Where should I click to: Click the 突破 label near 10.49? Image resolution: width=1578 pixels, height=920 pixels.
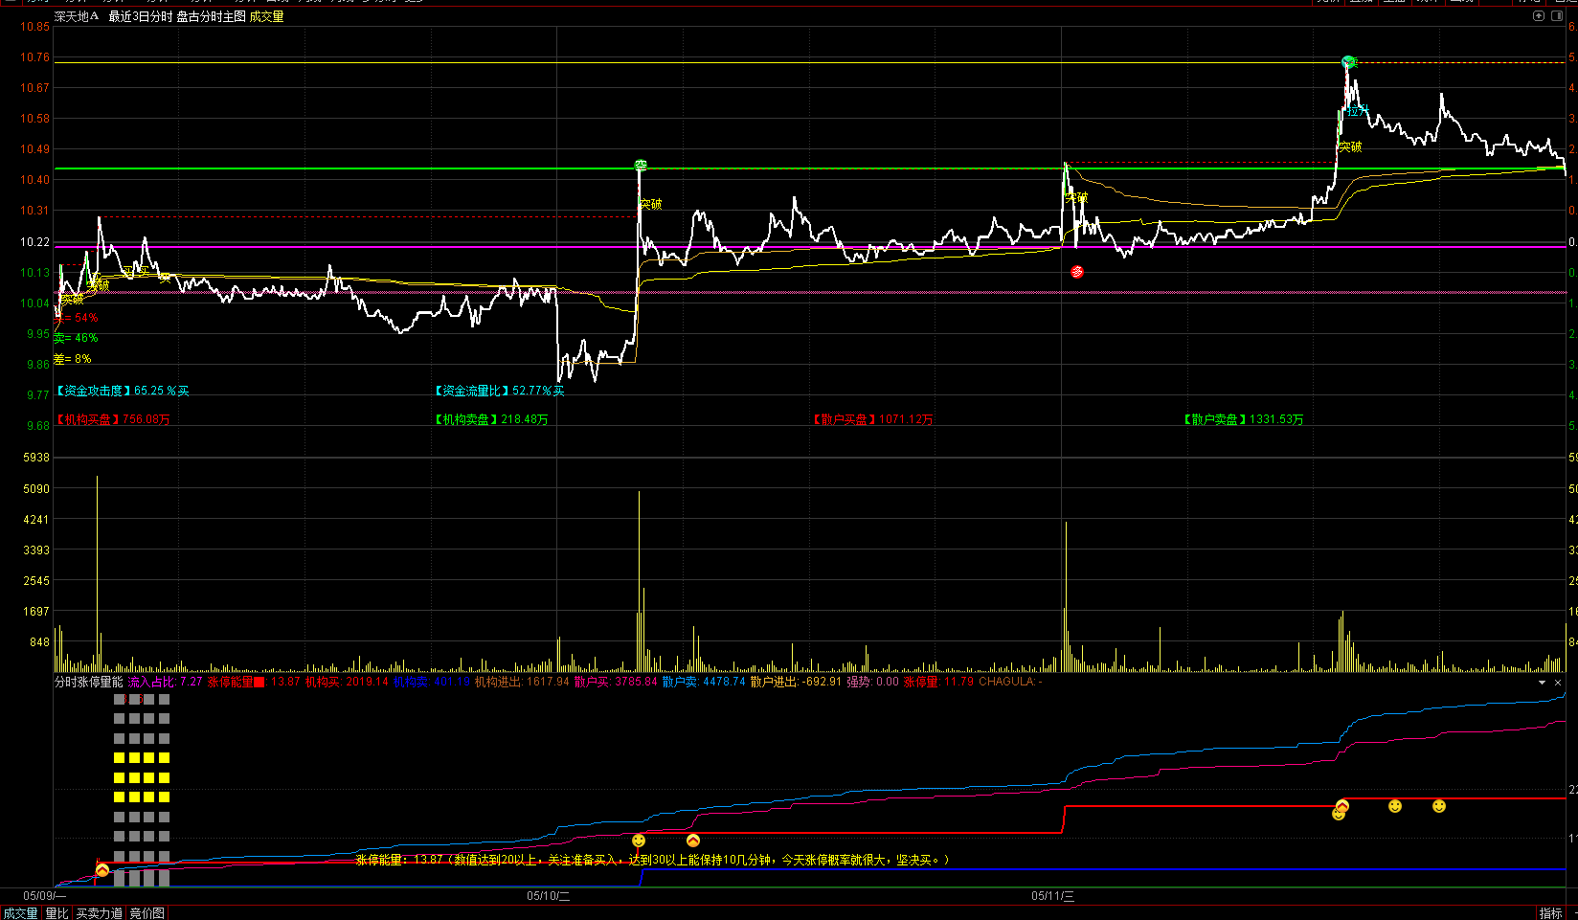pyautogui.click(x=1350, y=146)
